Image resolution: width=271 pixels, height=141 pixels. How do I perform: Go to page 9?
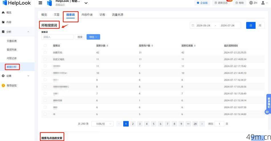coord(181,124)
